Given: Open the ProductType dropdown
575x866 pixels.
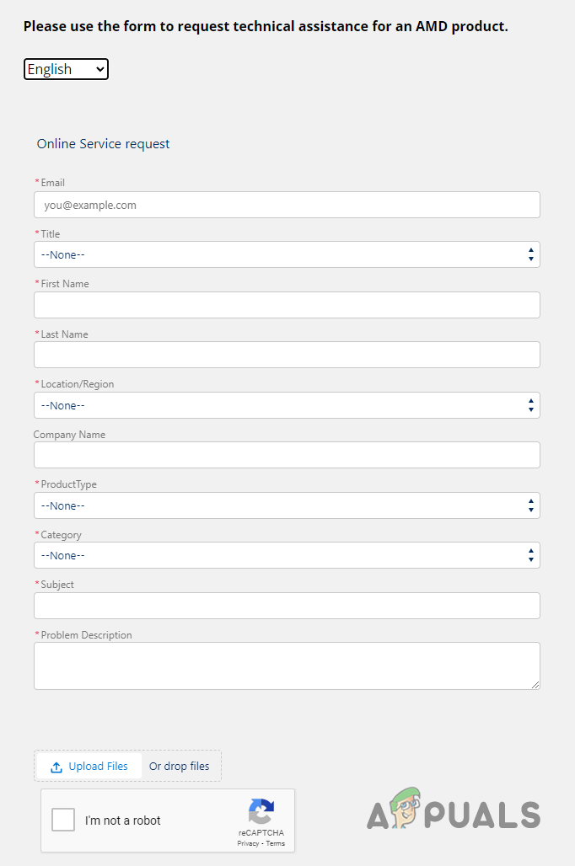Looking at the screenshot, I should [287, 505].
